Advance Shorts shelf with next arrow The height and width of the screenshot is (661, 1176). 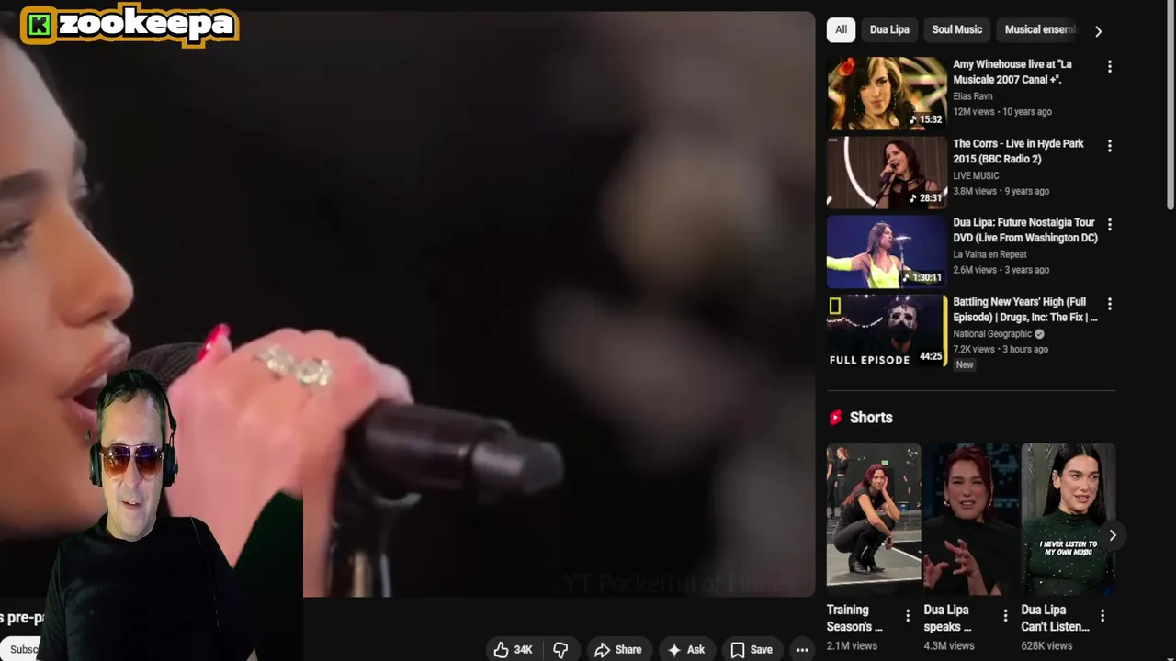[x=1112, y=535]
